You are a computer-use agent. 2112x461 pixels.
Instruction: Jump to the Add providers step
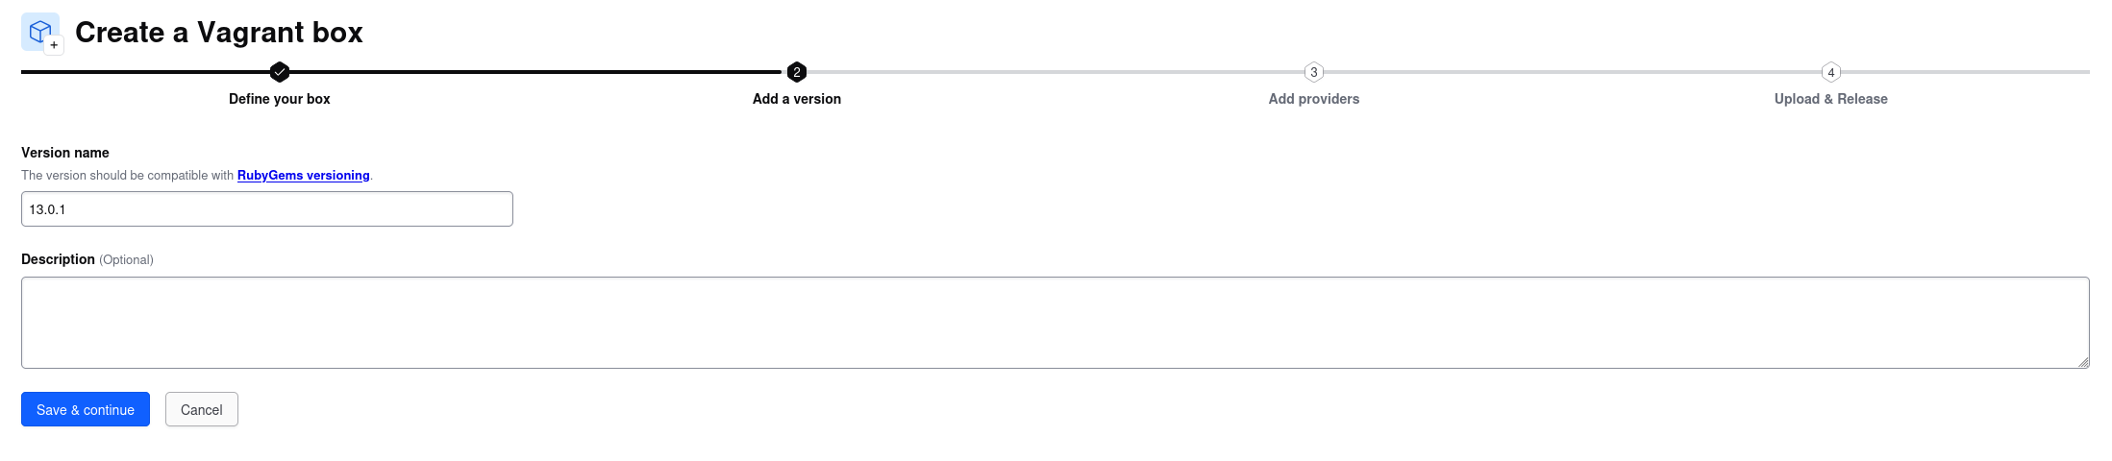click(x=1314, y=99)
